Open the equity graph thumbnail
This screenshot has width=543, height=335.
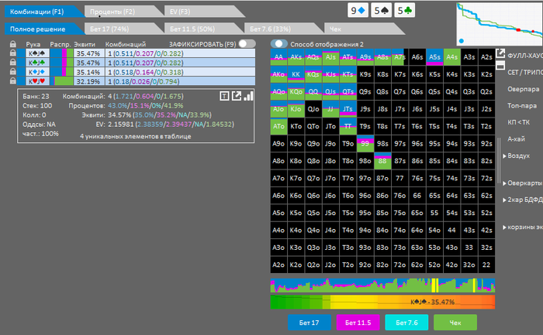coord(500,24)
